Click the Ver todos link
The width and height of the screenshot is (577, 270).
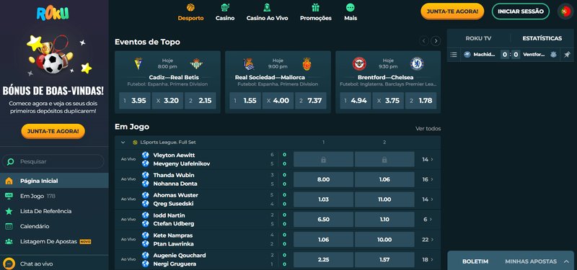pyautogui.click(x=428, y=129)
